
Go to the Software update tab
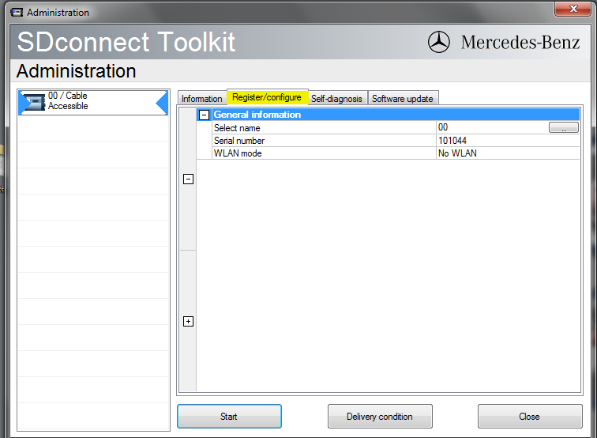403,99
